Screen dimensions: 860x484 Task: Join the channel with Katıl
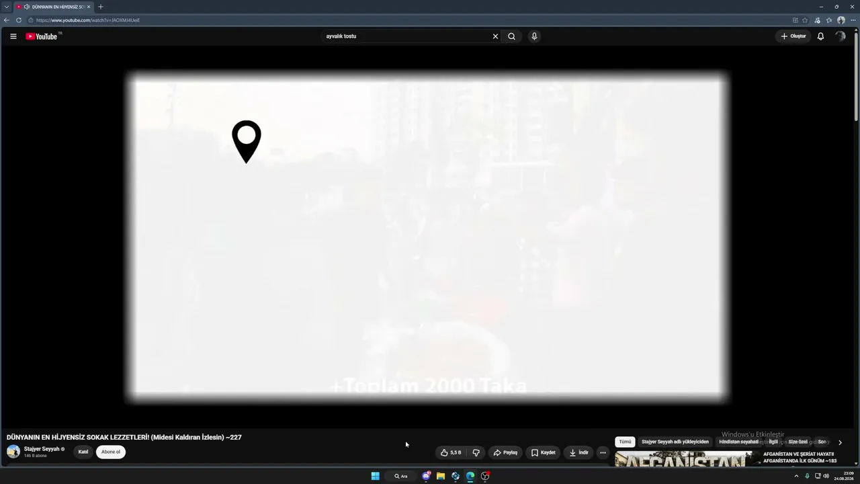pyautogui.click(x=83, y=452)
